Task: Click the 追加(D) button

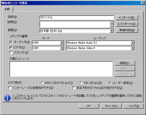Action: click(x=125, y=63)
